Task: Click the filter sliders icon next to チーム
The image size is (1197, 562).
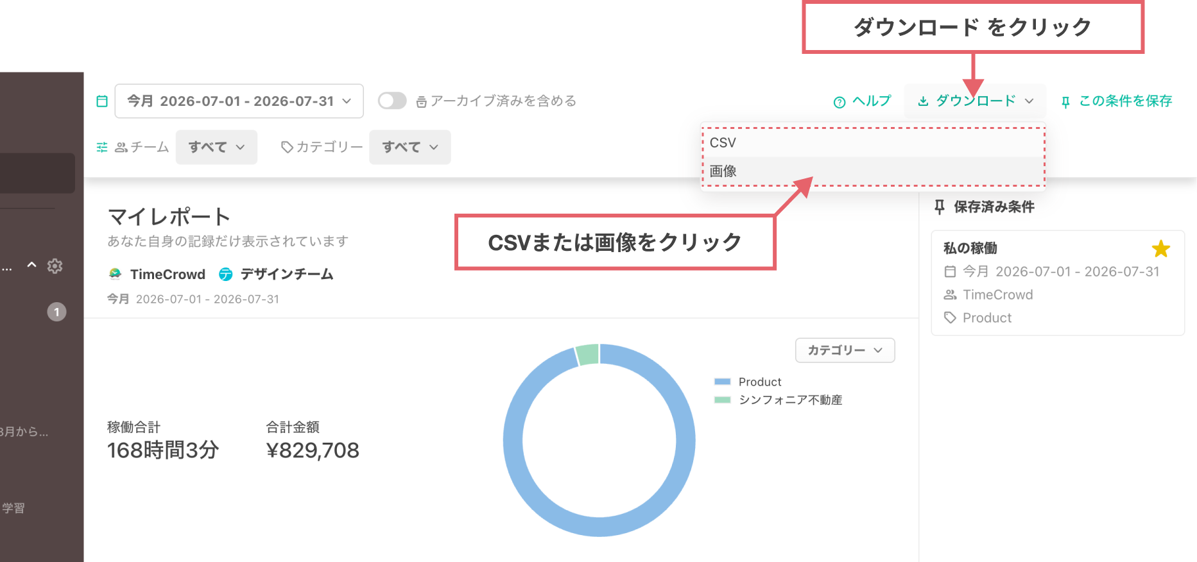Action: (x=102, y=148)
